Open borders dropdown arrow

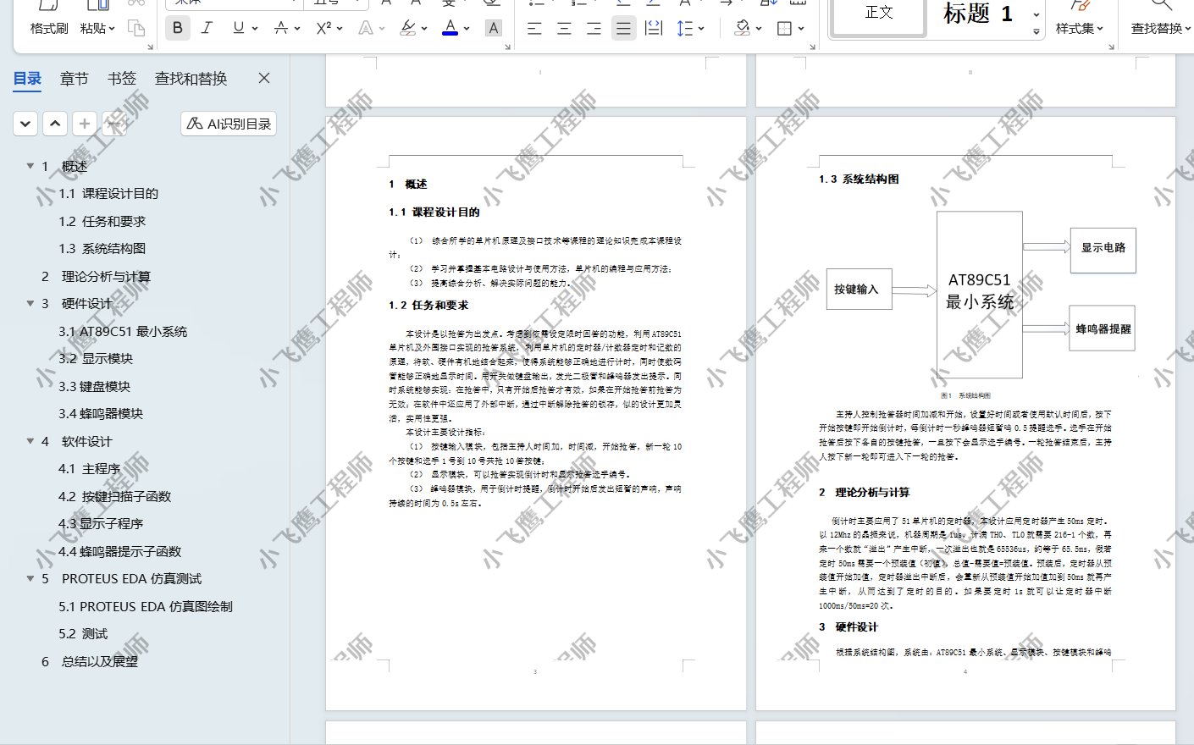(x=801, y=29)
